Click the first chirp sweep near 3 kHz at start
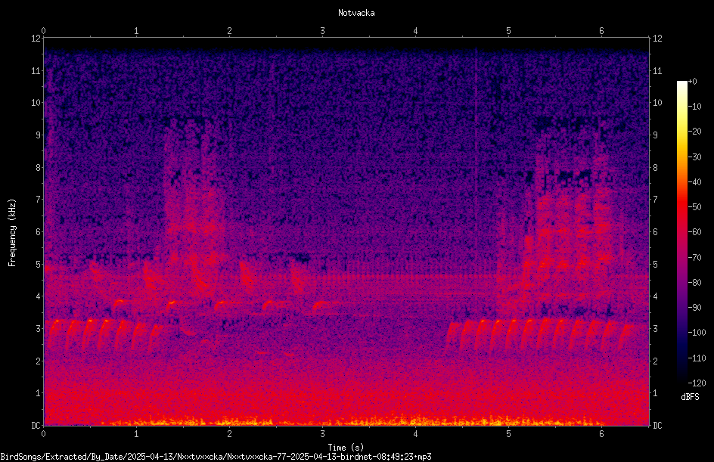Viewport: 714px width, 462px height. [x=54, y=333]
